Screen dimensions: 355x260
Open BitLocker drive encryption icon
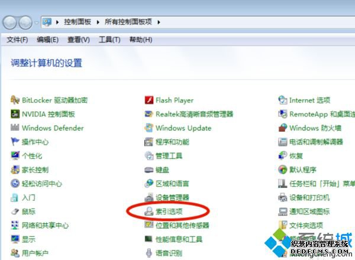15,100
